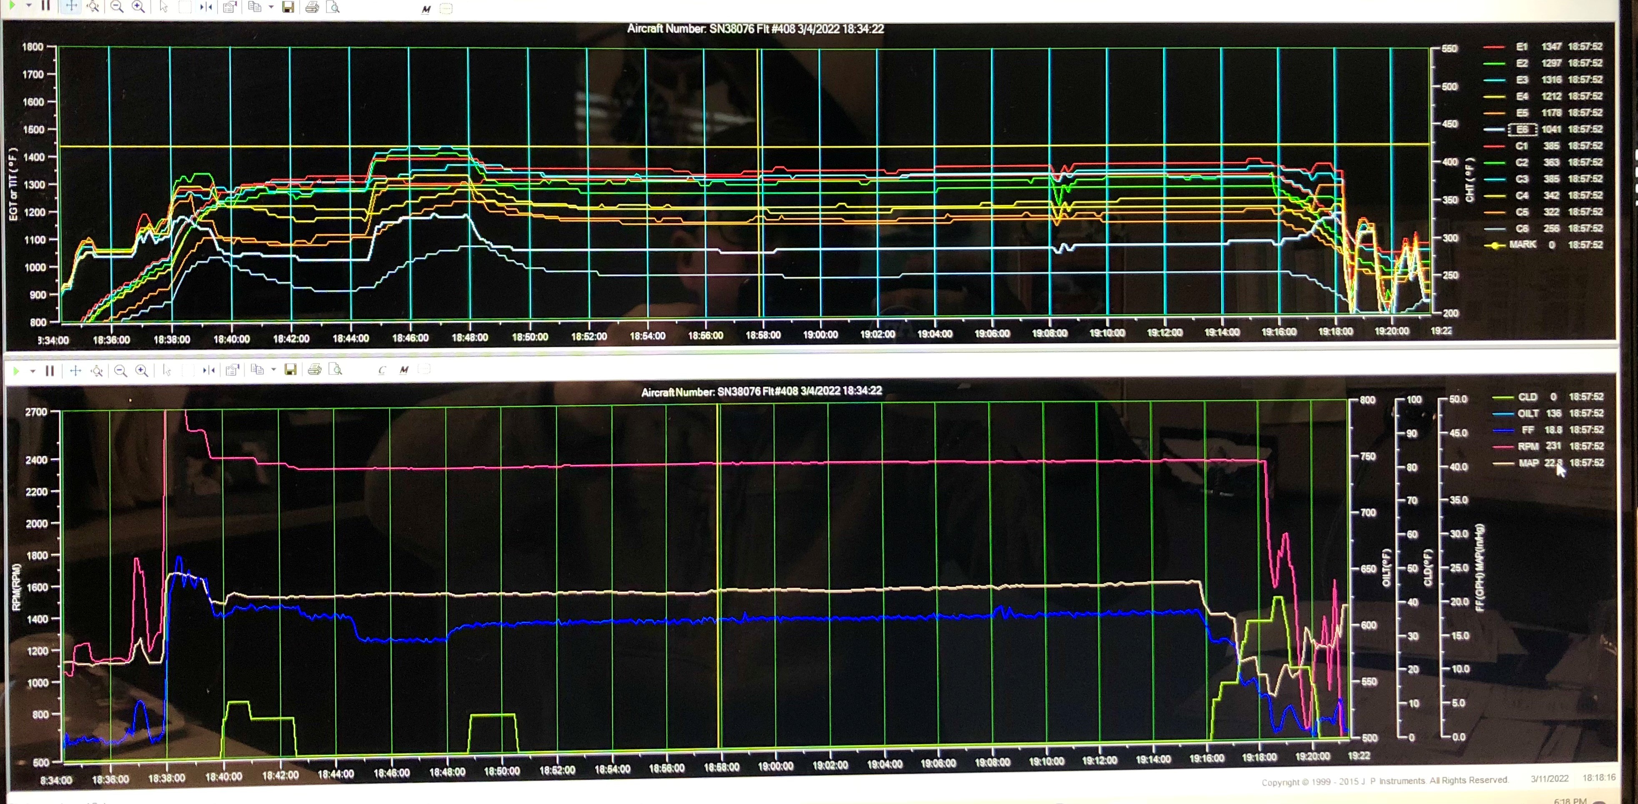Select the pan crosshair tool in lower toolbar
Viewport: 1638px width, 804px height.
coord(76,370)
